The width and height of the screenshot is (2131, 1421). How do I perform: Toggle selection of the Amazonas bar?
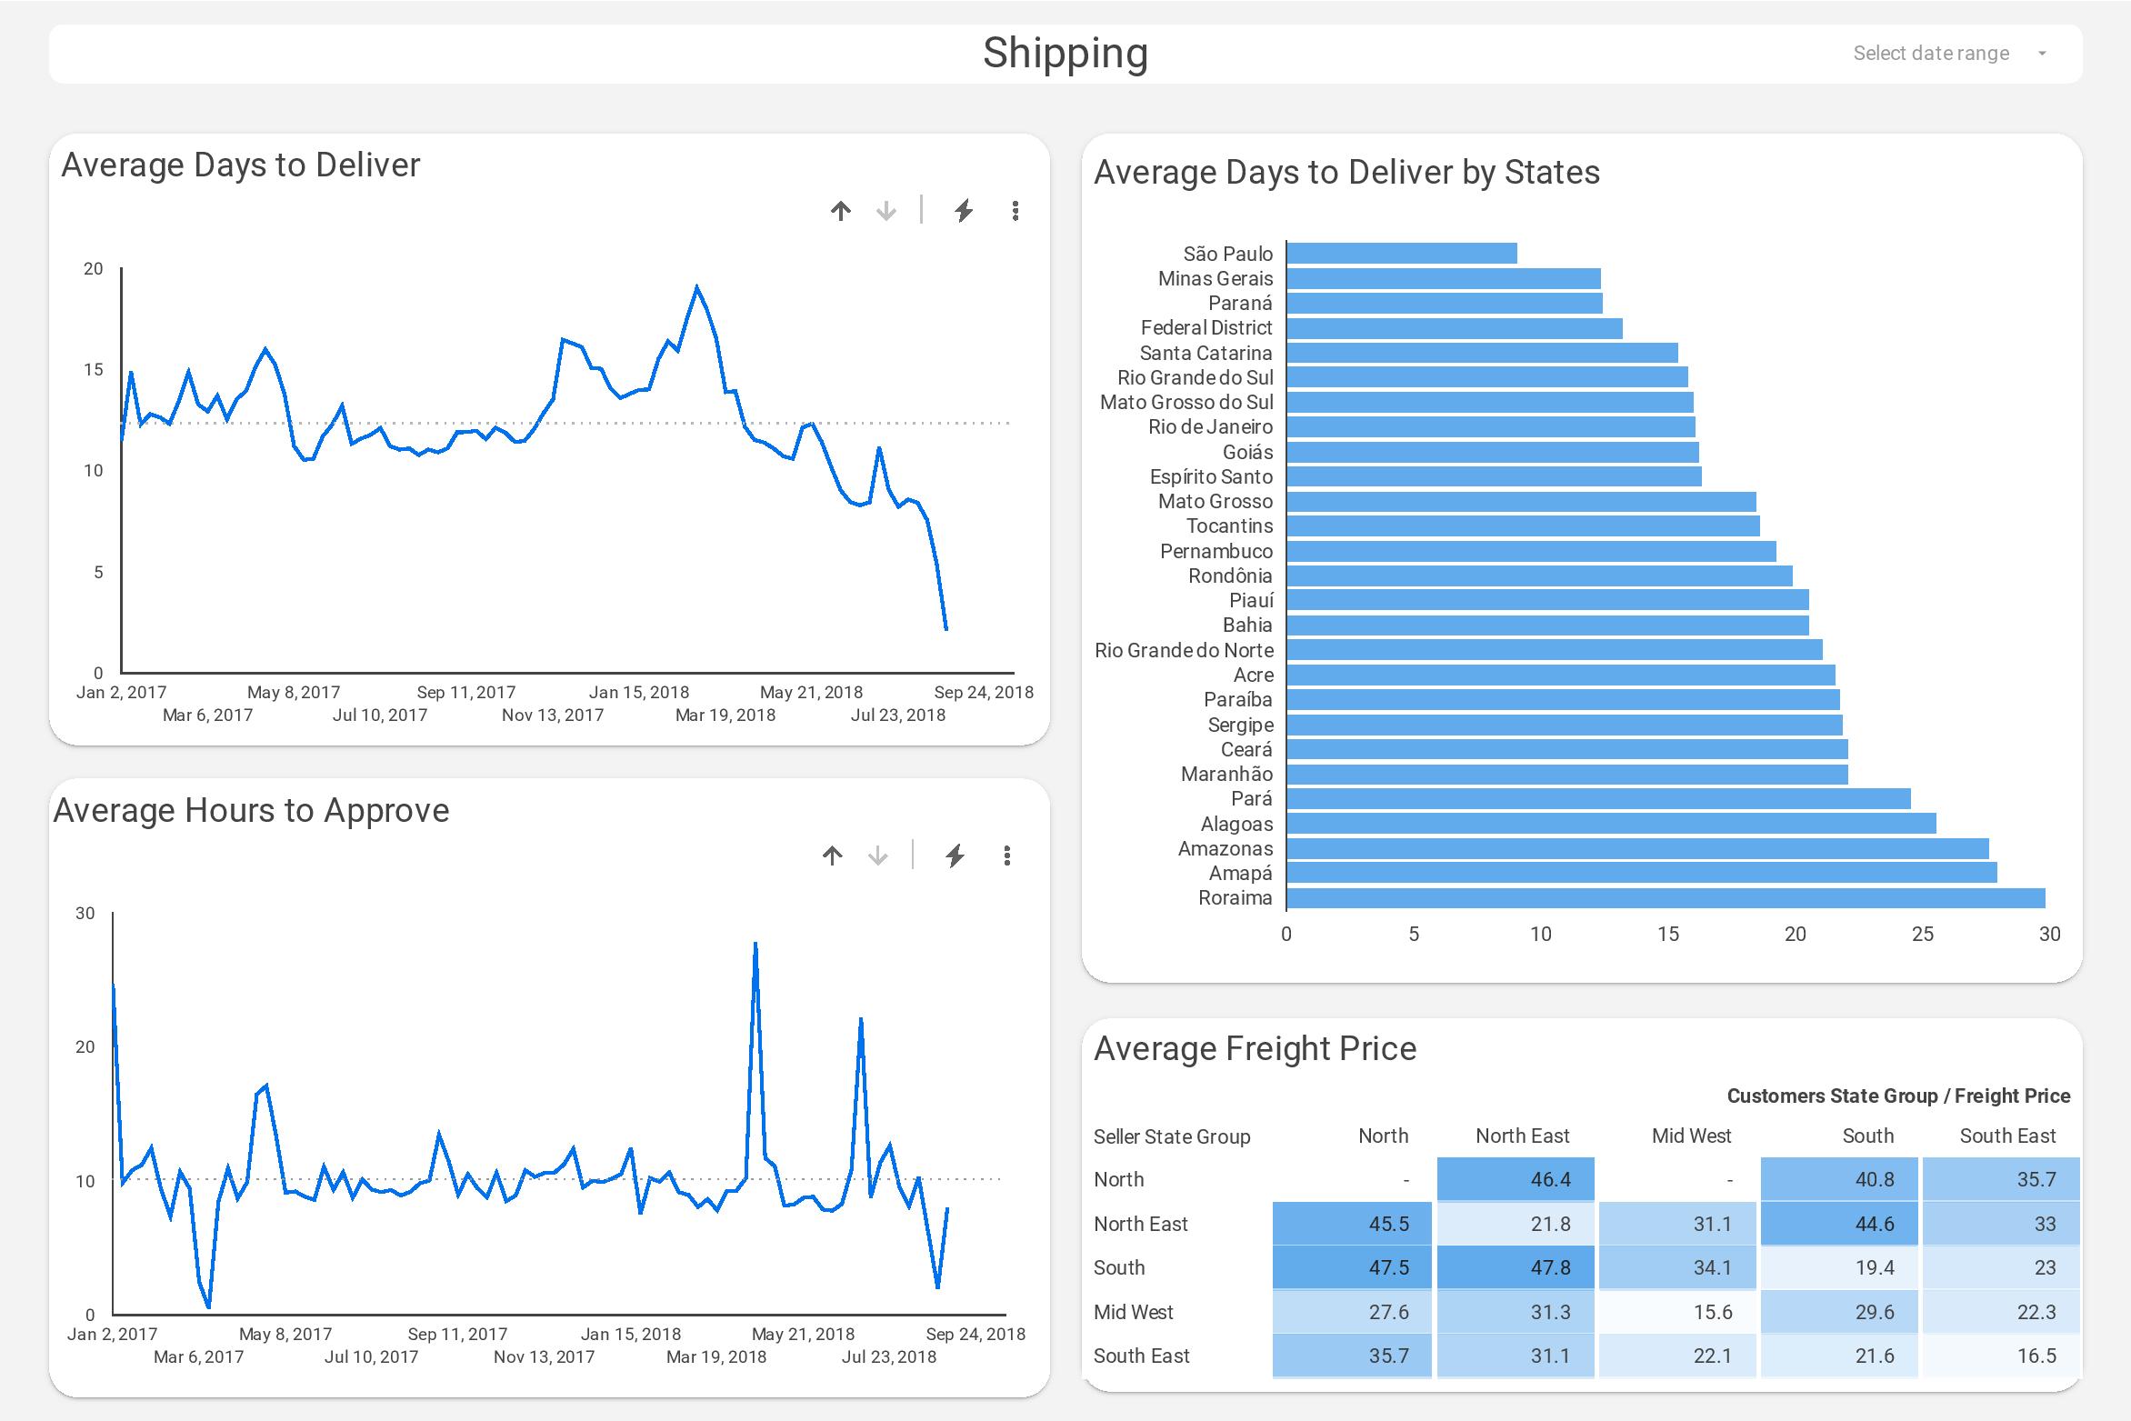(1636, 848)
